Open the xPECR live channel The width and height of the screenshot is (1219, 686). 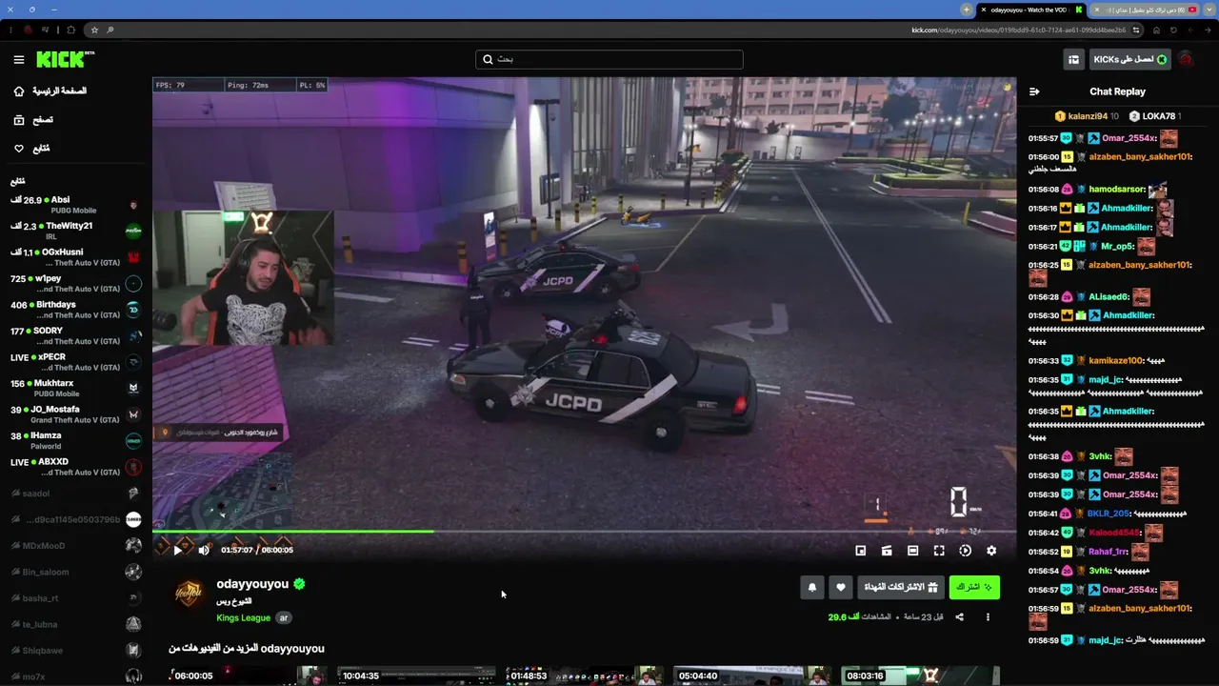click(76, 362)
